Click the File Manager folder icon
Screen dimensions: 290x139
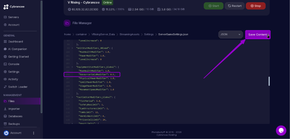pos(67,23)
